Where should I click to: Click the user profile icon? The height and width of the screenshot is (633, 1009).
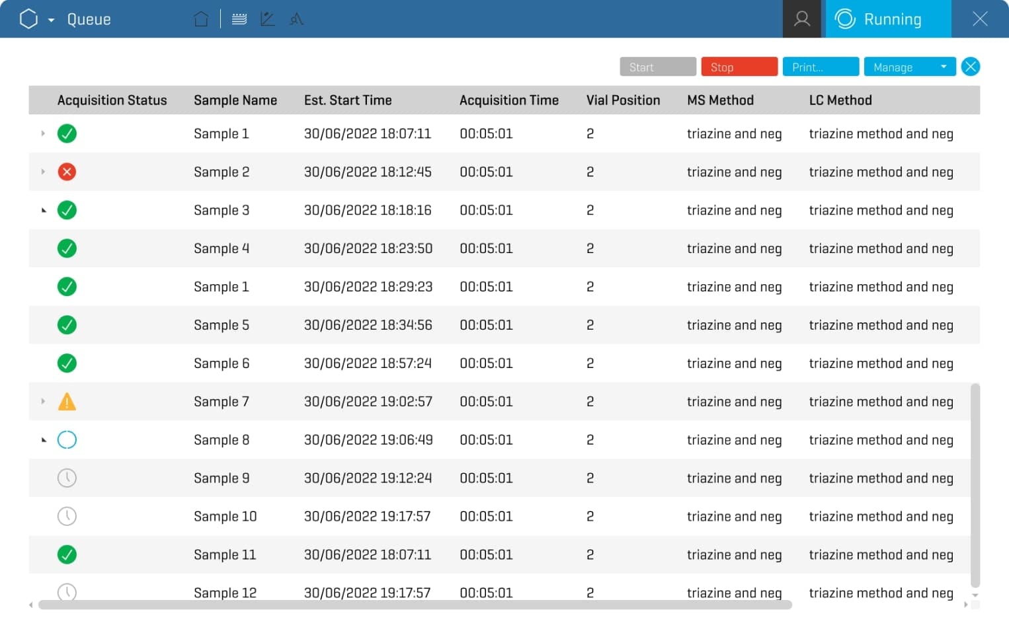coord(801,19)
